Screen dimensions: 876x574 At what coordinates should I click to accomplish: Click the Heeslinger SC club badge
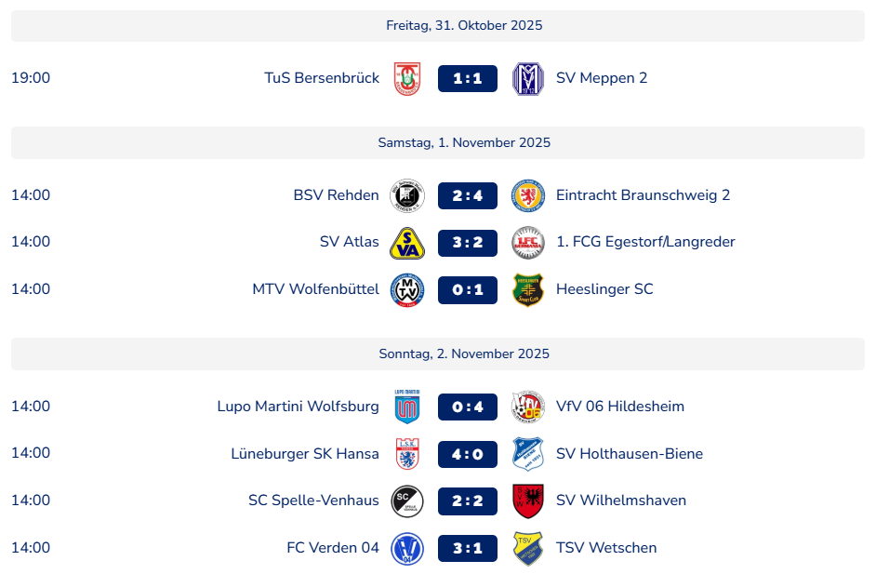(527, 289)
